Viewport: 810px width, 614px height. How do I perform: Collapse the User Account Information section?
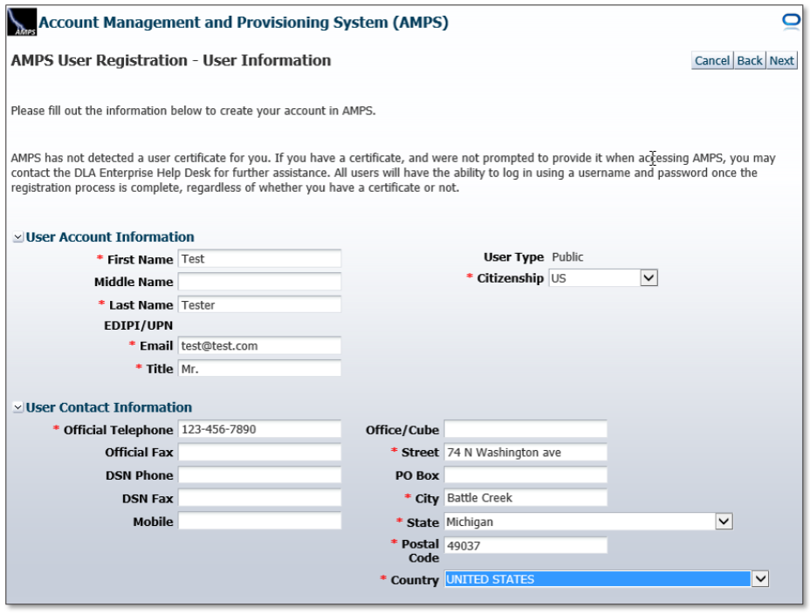click(x=18, y=237)
